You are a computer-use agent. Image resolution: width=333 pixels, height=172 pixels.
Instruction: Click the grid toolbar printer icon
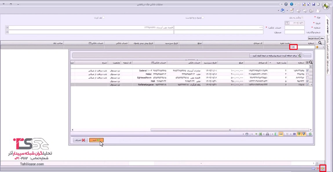click(268, 134)
